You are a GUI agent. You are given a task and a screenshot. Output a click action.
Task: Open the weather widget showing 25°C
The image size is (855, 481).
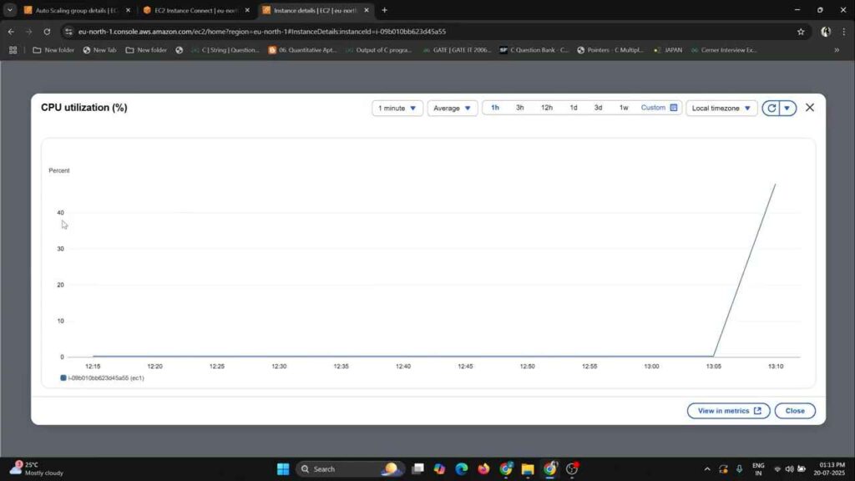tap(37, 469)
